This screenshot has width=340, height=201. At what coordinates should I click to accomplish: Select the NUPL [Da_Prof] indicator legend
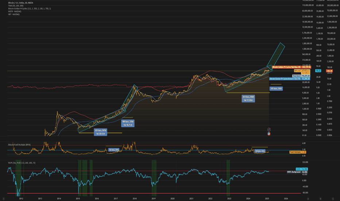[22, 163]
